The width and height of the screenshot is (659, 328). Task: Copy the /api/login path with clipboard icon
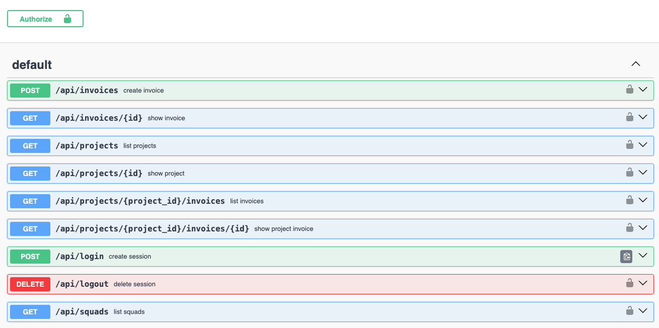pos(626,257)
